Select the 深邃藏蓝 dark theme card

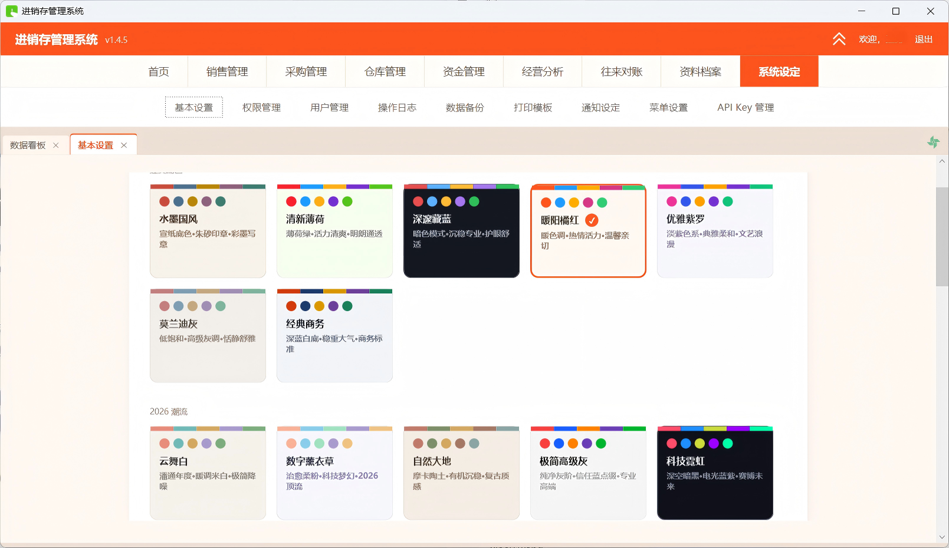(461, 231)
